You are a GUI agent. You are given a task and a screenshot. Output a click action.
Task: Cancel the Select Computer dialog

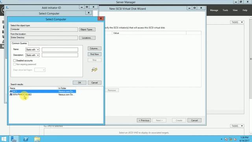pyautogui.click(x=94, y=82)
